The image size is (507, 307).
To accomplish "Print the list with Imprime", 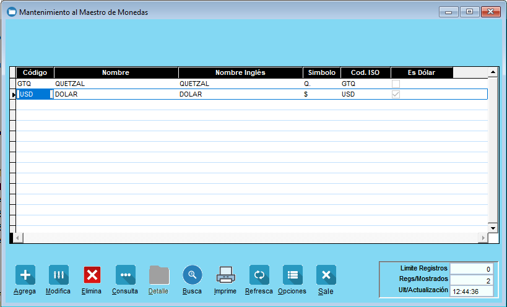I will [225, 275].
